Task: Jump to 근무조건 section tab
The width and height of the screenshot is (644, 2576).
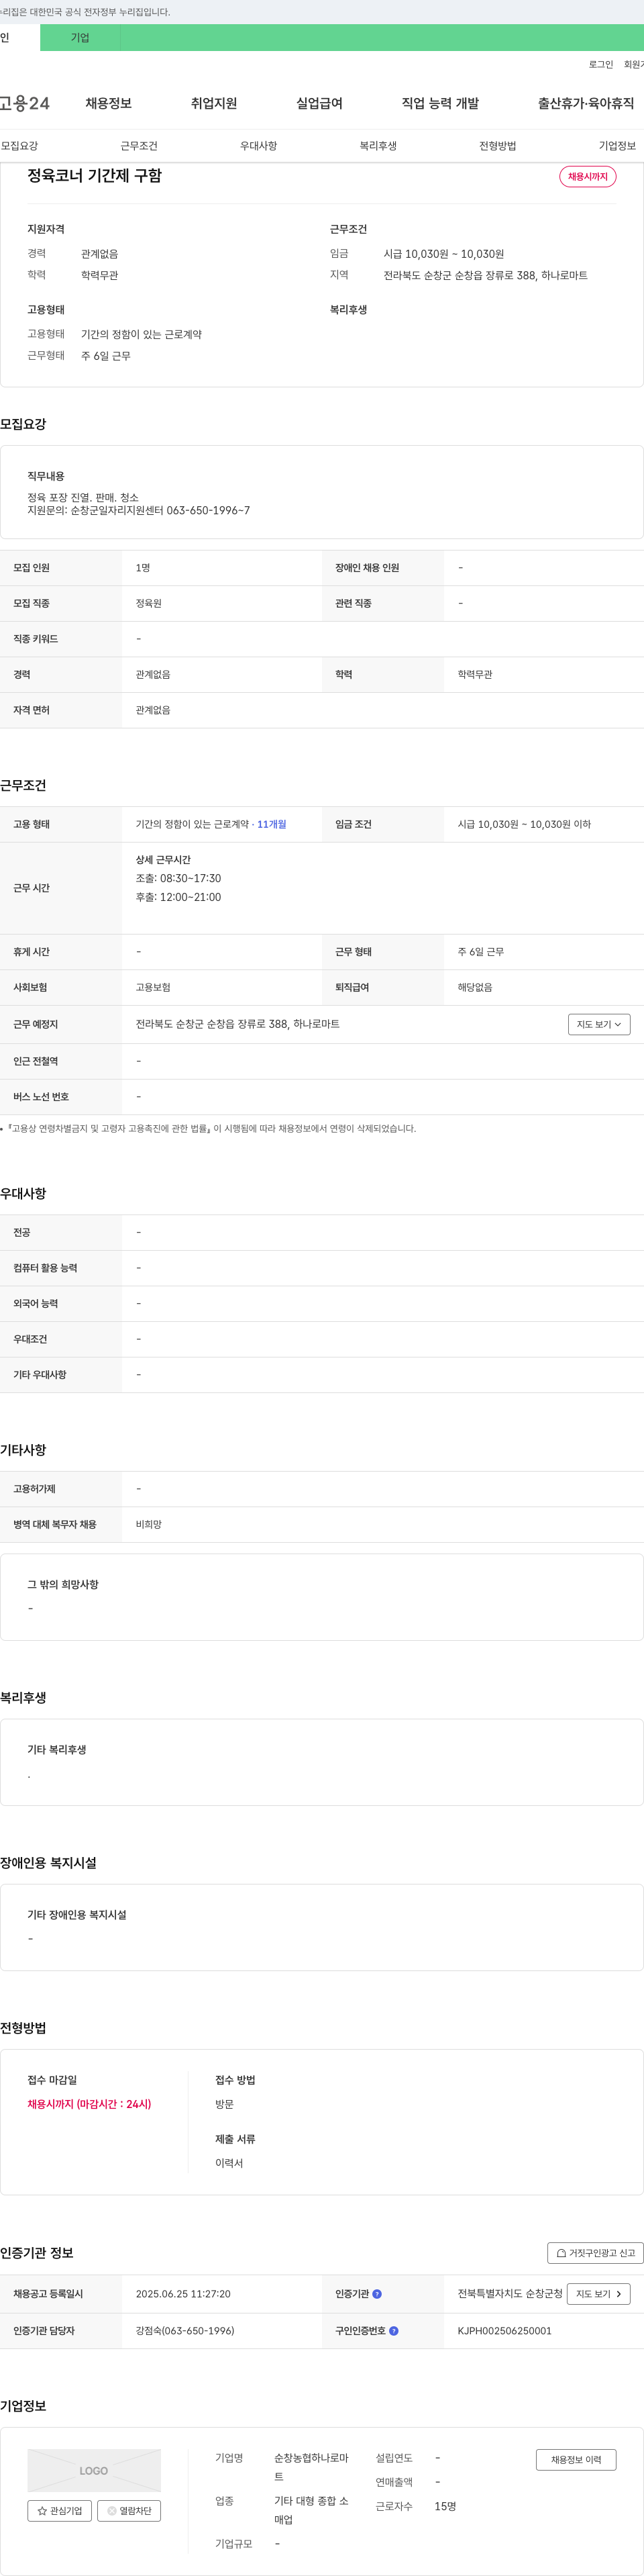Action: pyautogui.click(x=139, y=146)
